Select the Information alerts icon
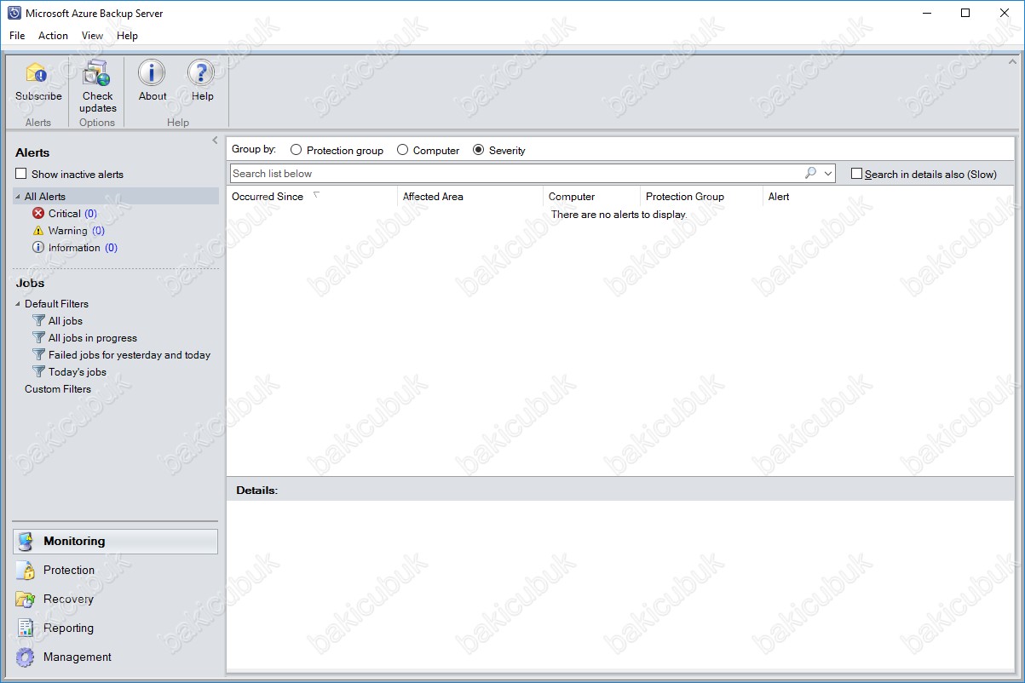The image size is (1025, 683). [38, 248]
